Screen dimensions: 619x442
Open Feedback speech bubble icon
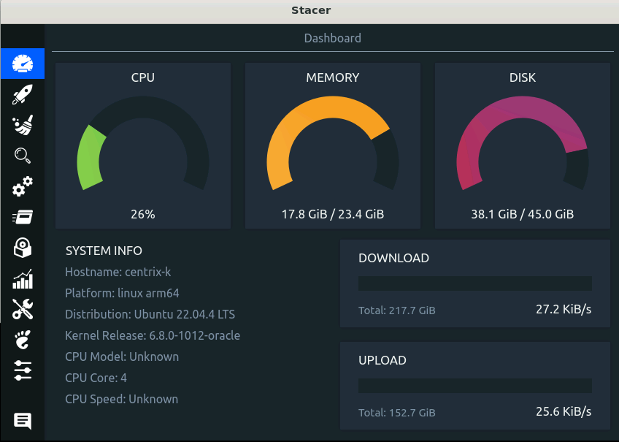pos(23,421)
